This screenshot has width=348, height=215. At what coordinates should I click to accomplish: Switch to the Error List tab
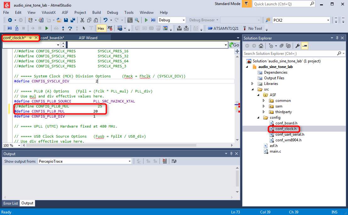10,203
